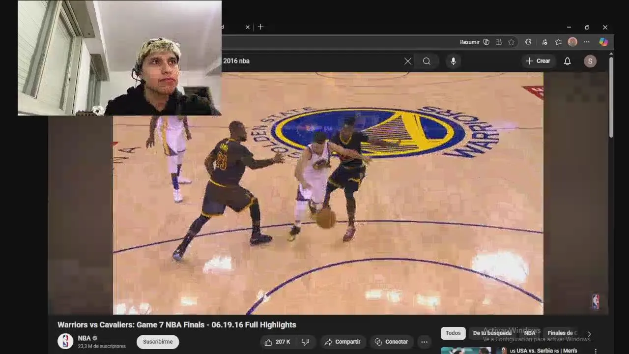
Task: Open options menu for USA vs. Serbia video
Action: click(x=596, y=351)
